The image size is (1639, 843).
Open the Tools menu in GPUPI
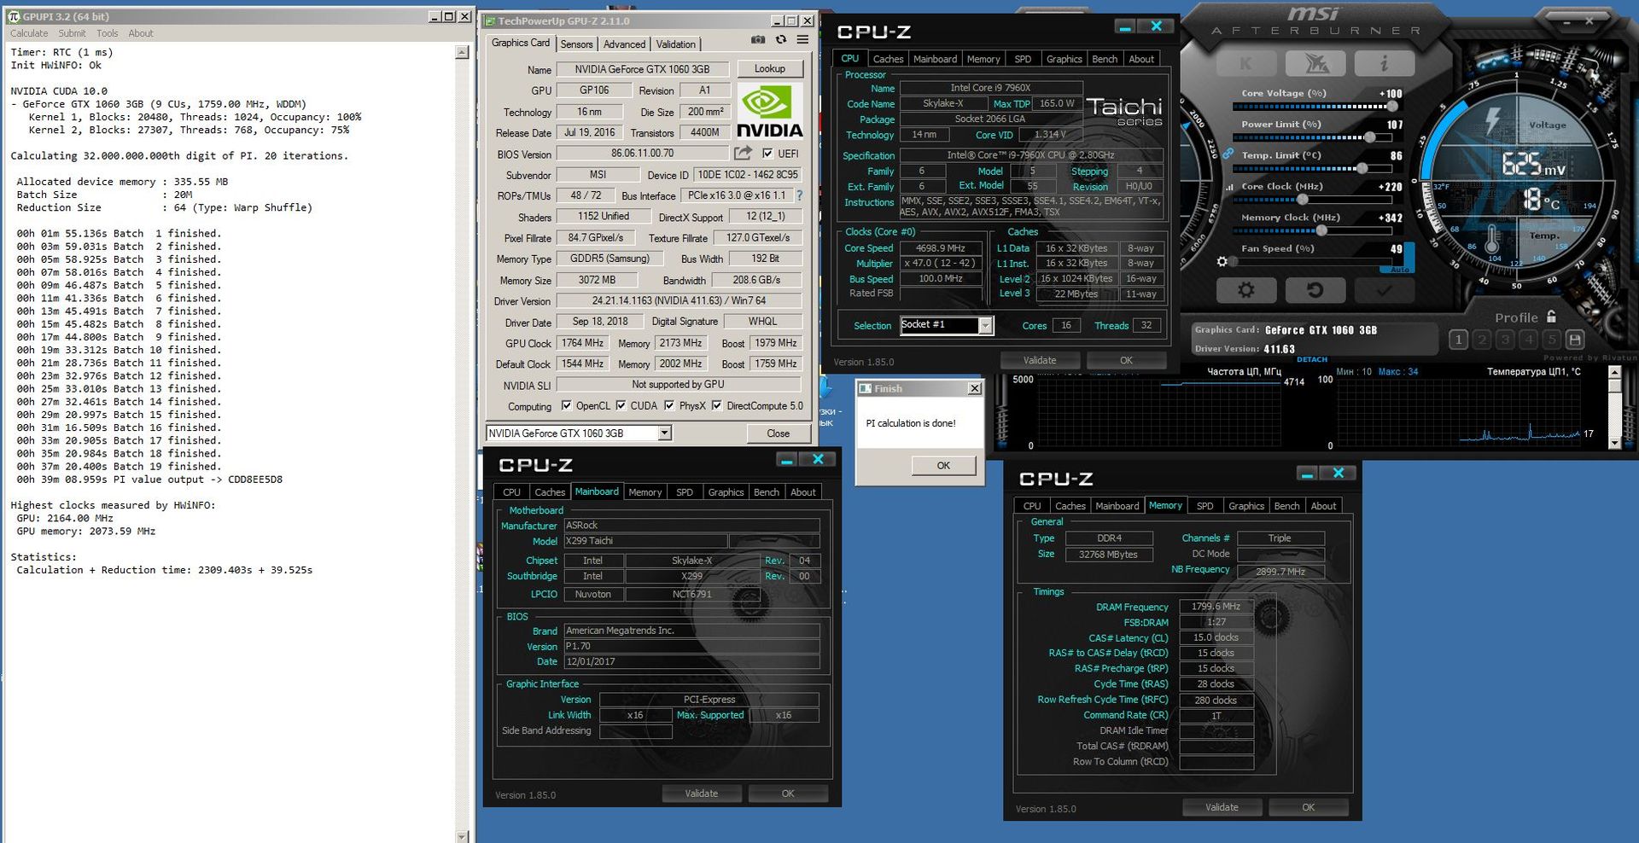[108, 33]
